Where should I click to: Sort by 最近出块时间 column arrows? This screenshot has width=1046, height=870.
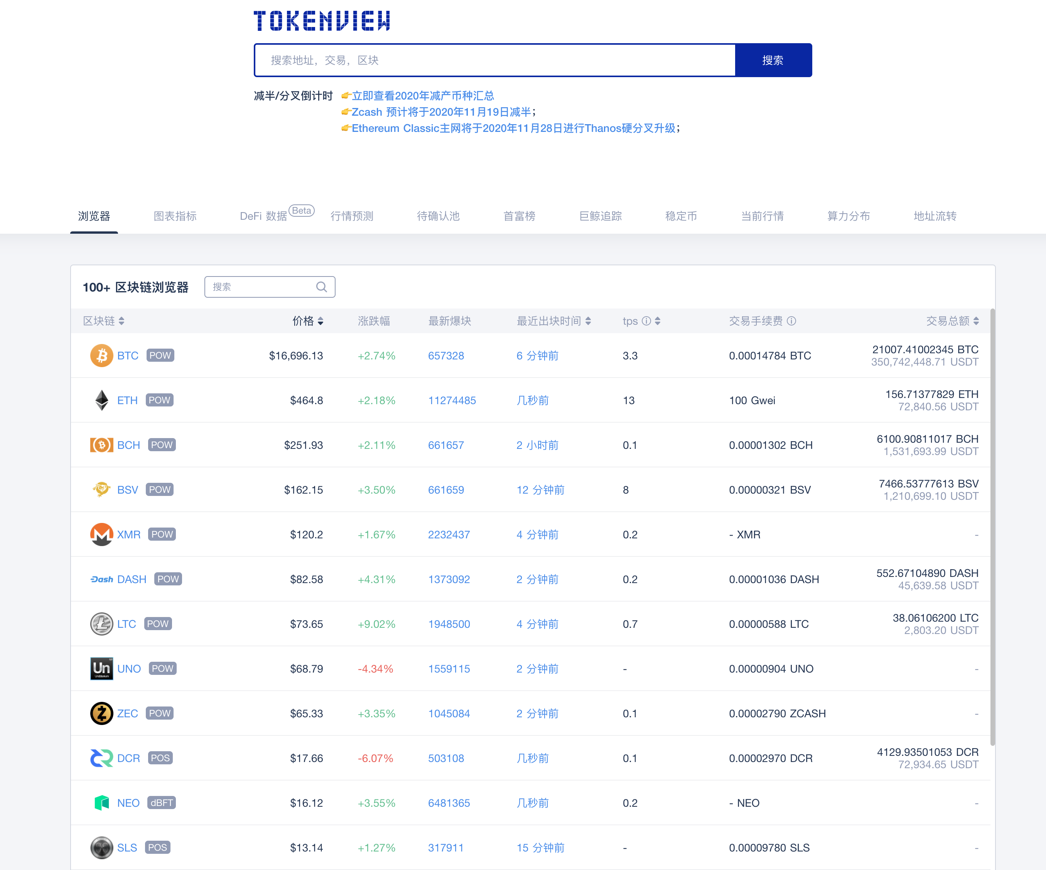click(588, 321)
